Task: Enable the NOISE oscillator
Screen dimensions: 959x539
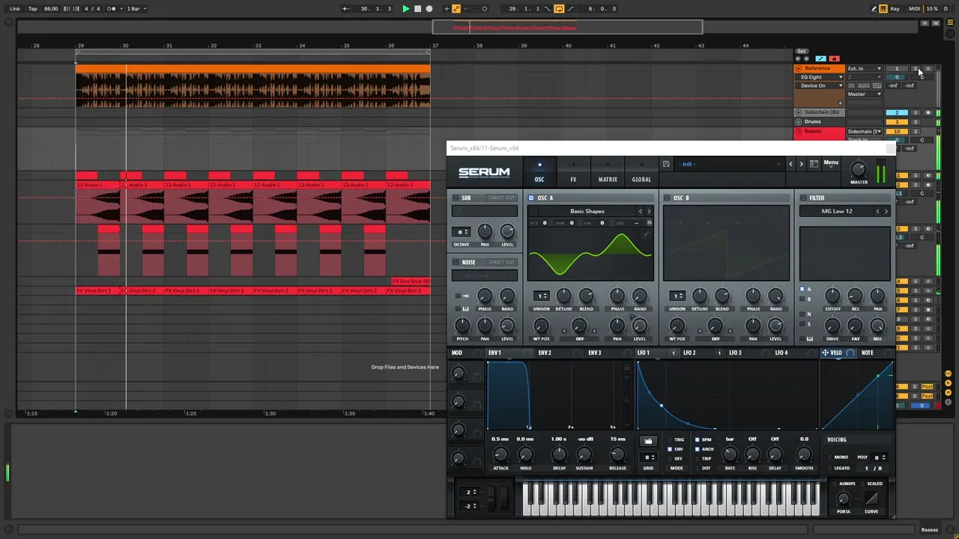Action: 456,262
